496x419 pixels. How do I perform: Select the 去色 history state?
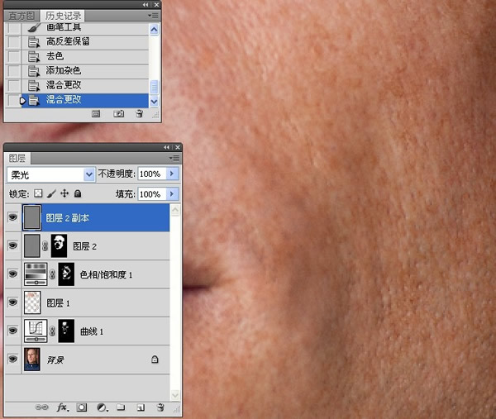[x=55, y=56]
